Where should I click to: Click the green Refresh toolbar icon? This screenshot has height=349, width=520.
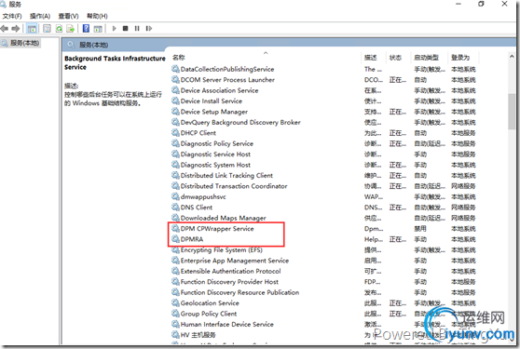(x=59, y=29)
